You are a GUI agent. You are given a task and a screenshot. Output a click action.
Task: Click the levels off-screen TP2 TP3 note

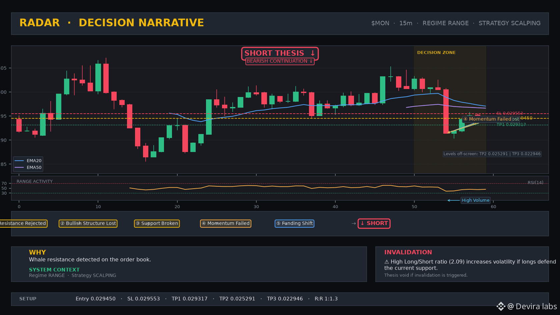click(492, 154)
